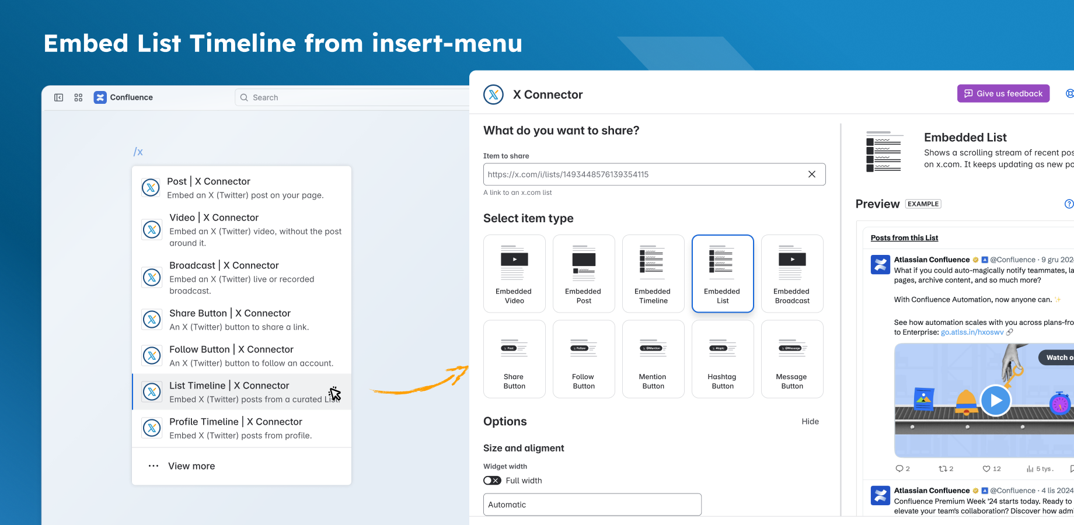This screenshot has height=525, width=1074.
Task: Click the repost icon under first post
Action: tap(943, 468)
